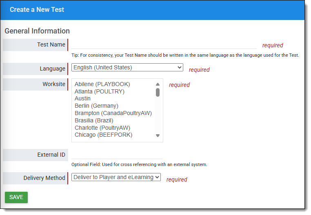Select Brampton (CanadaPoultryAW) worksite
Screen dimensions: 311x215
[113, 113]
